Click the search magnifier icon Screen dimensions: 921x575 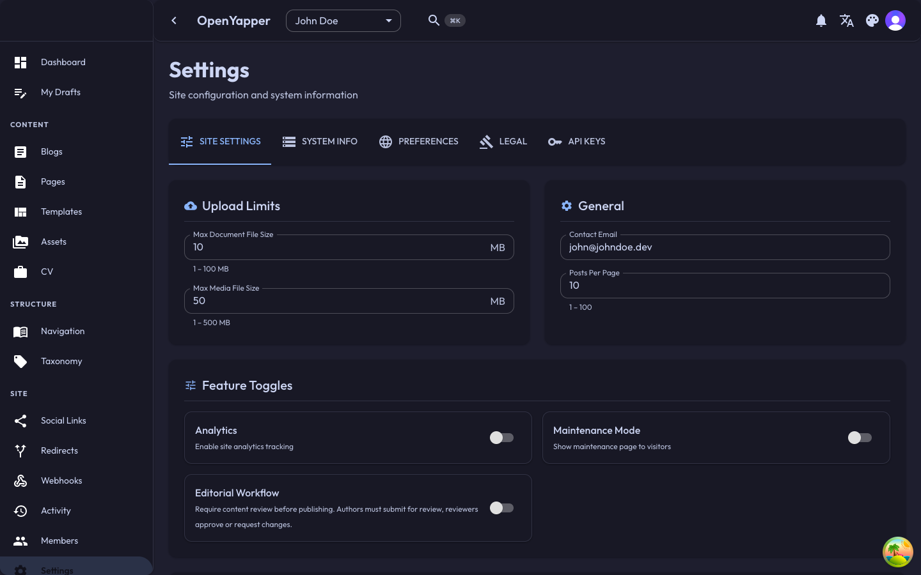(x=434, y=20)
